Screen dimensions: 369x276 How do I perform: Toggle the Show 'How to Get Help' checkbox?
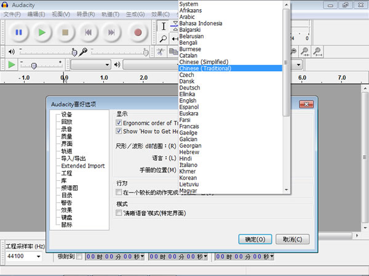[119, 131]
